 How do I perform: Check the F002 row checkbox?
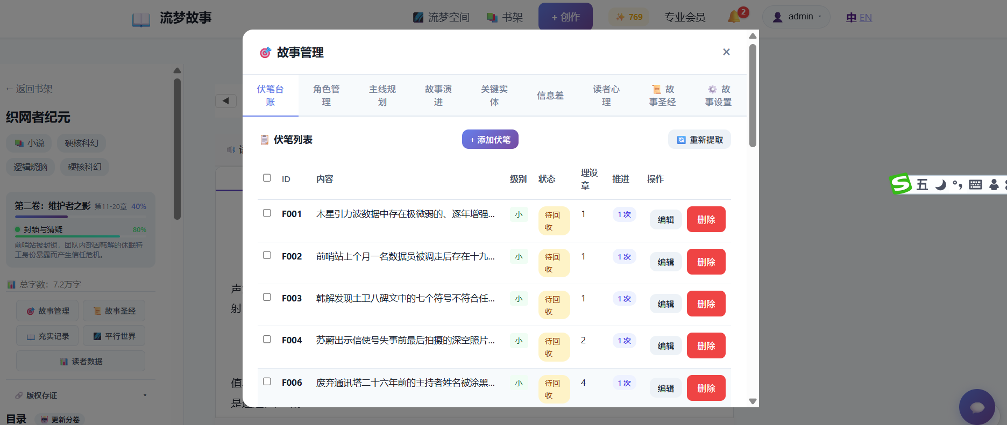coord(267,255)
